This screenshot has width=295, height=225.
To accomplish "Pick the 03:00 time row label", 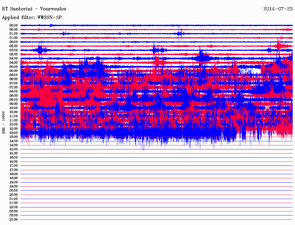I will tap(14, 50).
